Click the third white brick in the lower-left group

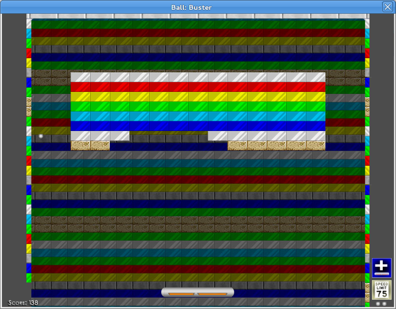click(120, 136)
